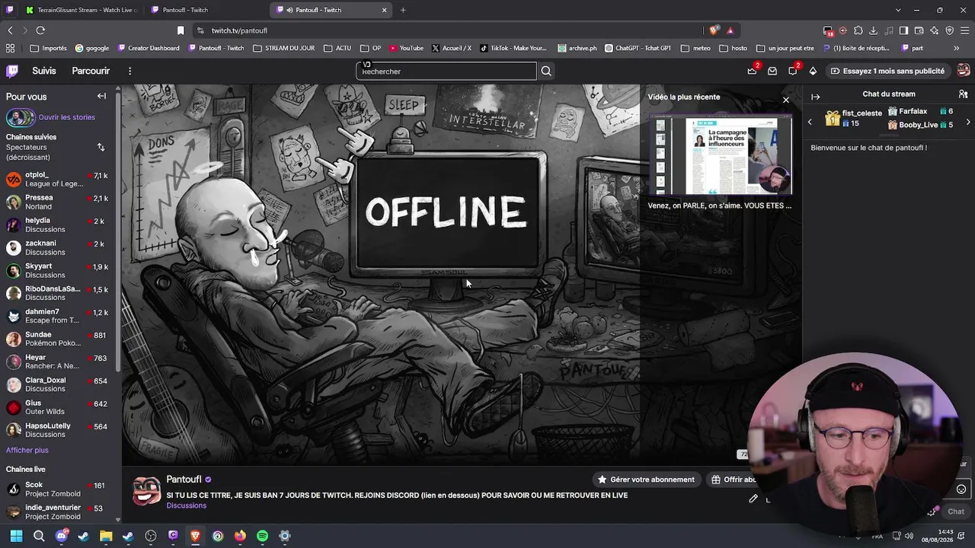This screenshot has width=975, height=548.
Task: Open File Explorer from the taskbar
Action: pyautogui.click(x=106, y=536)
